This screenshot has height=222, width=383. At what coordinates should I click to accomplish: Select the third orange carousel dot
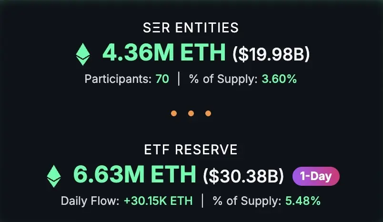[208, 113]
